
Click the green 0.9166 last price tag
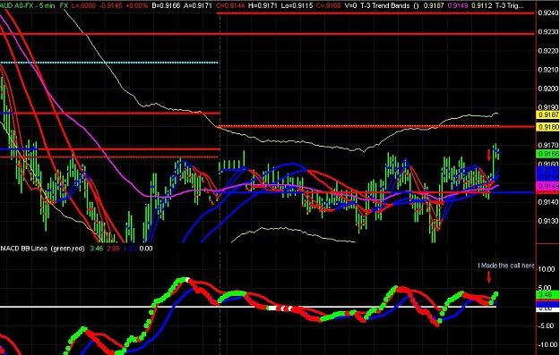pos(547,154)
